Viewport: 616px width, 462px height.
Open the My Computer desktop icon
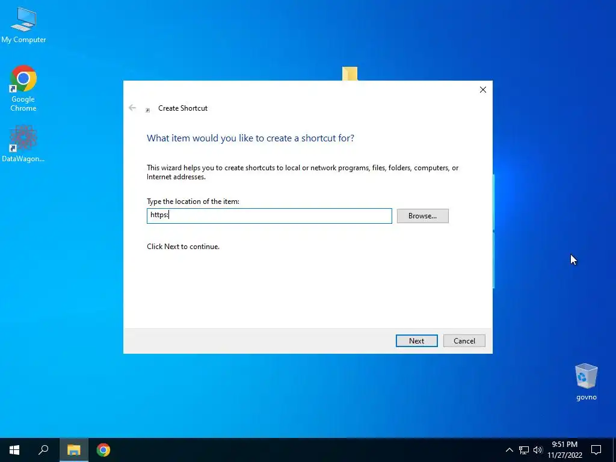pos(23,24)
